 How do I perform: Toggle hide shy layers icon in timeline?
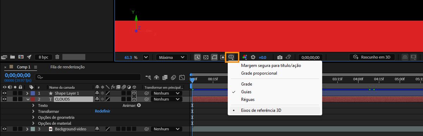157,77
